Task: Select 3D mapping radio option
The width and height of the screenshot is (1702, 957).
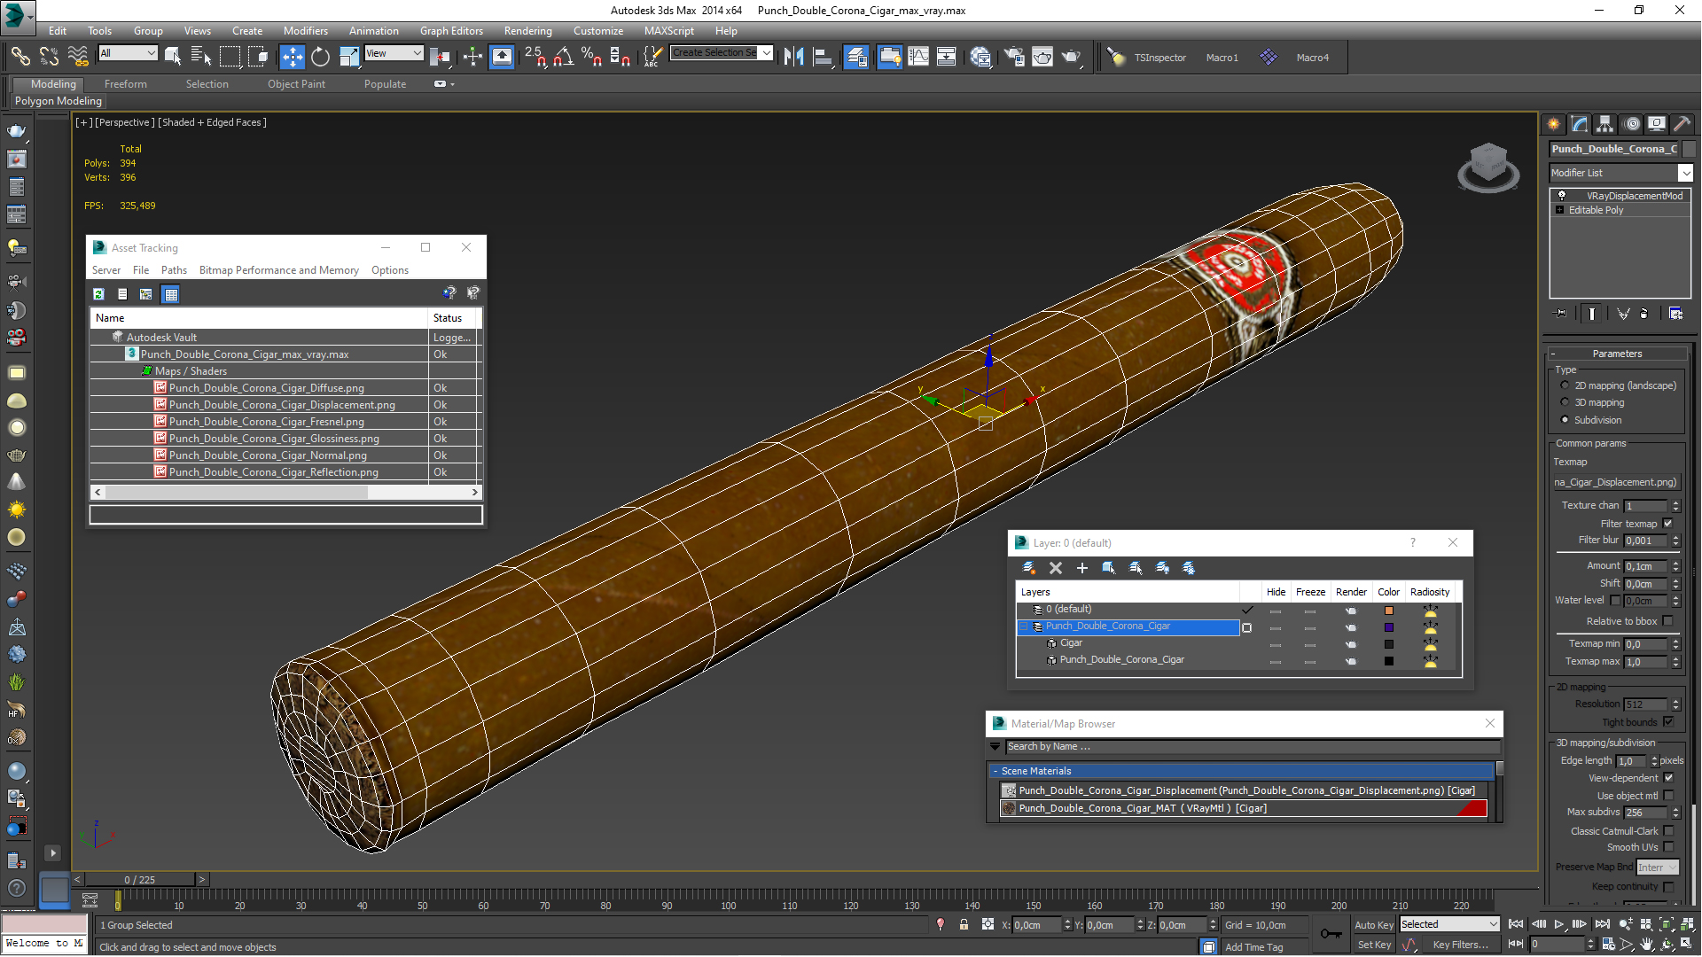Action: click(1565, 402)
